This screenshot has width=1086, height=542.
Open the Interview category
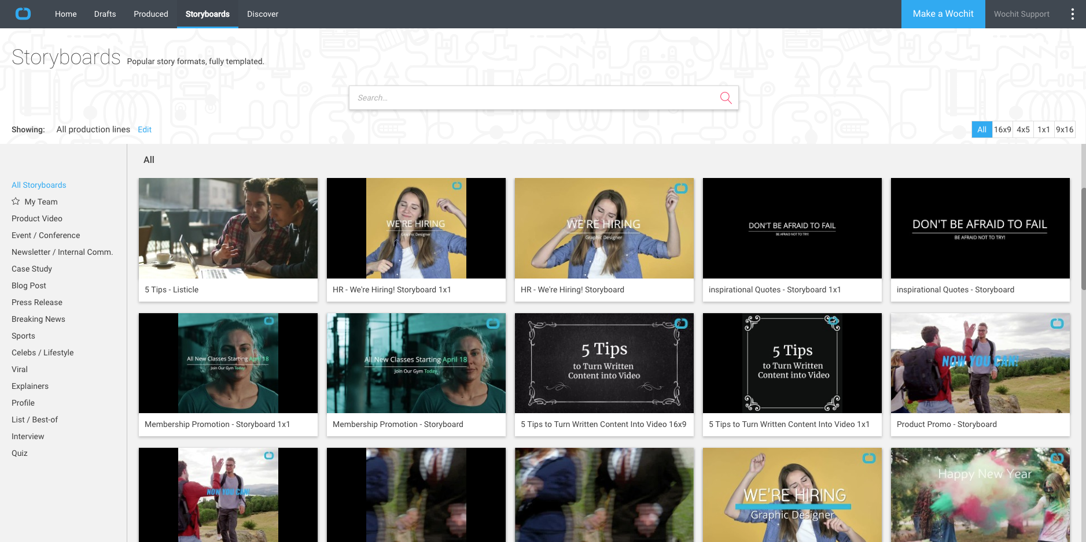pos(28,436)
